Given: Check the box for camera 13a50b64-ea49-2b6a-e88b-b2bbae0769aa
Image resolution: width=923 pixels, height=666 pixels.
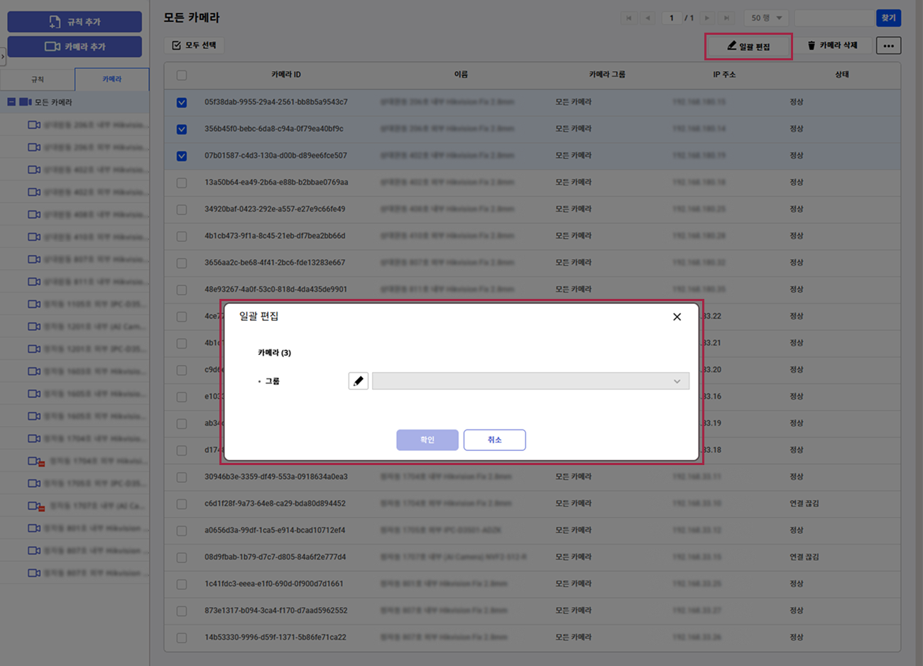Looking at the screenshot, I should click(x=182, y=182).
